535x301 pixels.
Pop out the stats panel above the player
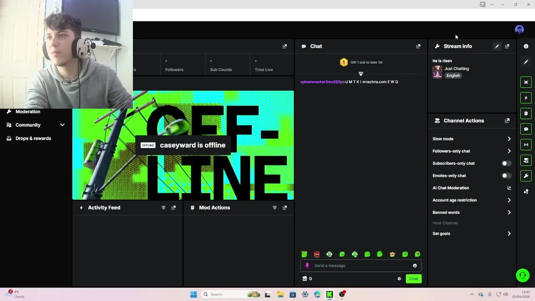(x=285, y=46)
